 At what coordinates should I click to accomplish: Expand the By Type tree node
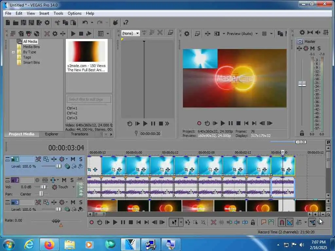tap(13, 52)
